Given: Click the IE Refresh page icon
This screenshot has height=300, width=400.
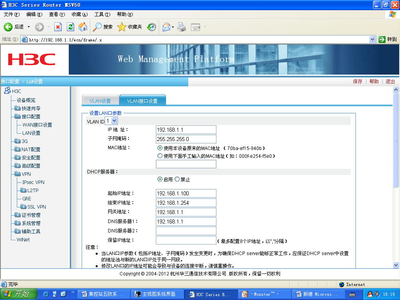Looking at the screenshot, I should pos(70,27).
